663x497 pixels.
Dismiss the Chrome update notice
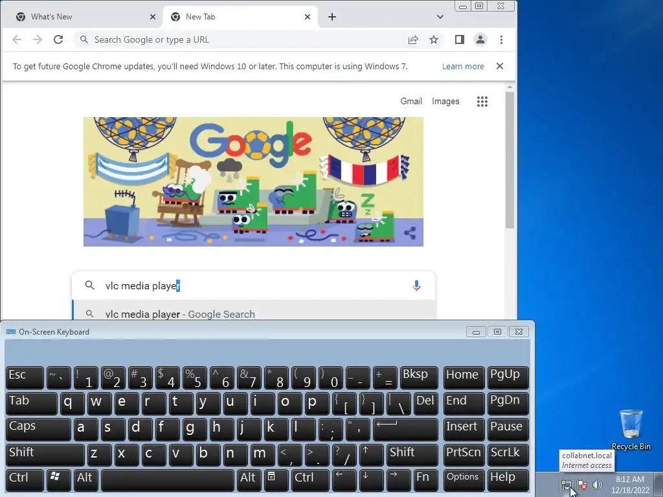pos(500,66)
